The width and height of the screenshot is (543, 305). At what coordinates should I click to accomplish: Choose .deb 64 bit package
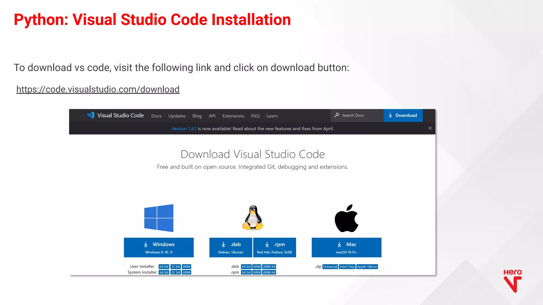click(246, 267)
